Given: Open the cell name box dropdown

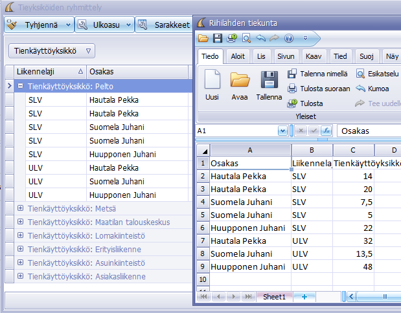Looking at the screenshot, I should [x=282, y=131].
